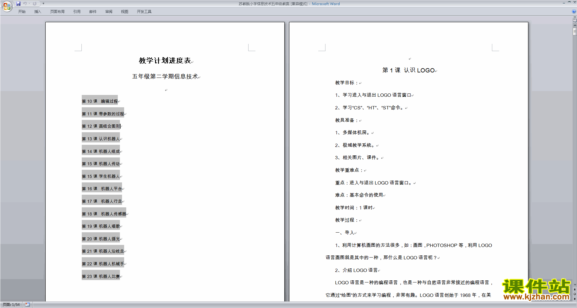The width and height of the screenshot is (577, 308).
Task: Click the line 第 14 课 机器人组成
Action: click(101, 151)
